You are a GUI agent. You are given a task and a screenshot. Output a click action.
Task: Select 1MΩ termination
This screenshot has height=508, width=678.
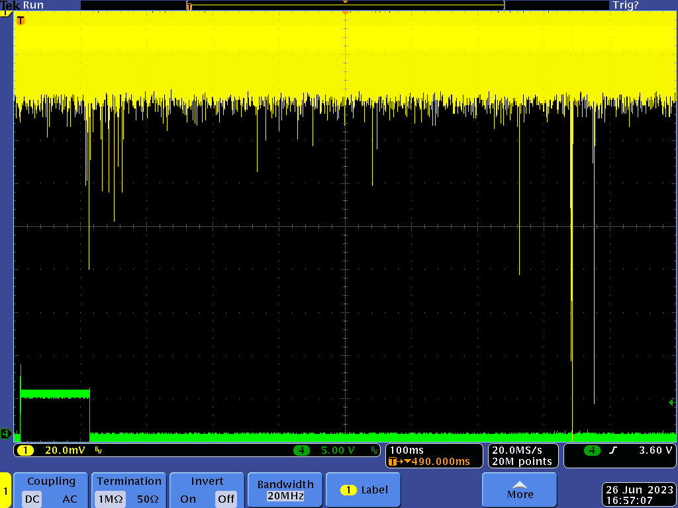click(110, 499)
